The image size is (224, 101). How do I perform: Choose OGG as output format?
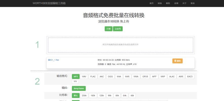(110, 77)
